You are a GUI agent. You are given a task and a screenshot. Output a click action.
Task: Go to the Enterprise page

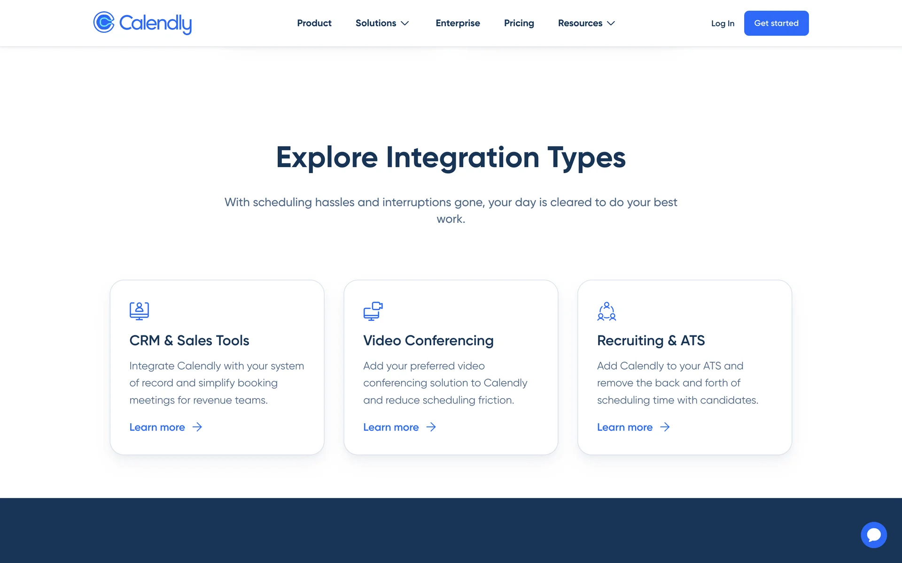458,23
